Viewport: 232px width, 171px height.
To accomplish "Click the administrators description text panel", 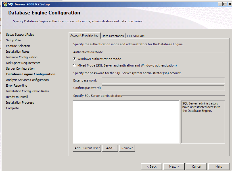I will pyautogui.click(x=203, y=122).
